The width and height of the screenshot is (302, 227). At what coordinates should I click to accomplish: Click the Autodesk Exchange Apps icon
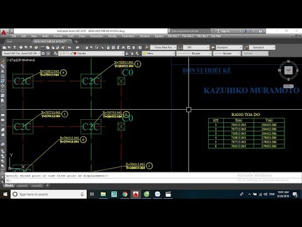click(x=245, y=31)
